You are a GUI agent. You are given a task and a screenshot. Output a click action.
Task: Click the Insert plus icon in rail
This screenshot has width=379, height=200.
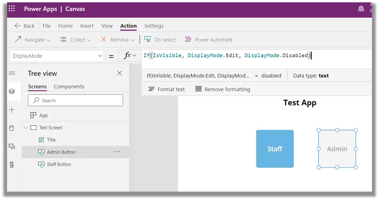click(x=12, y=110)
